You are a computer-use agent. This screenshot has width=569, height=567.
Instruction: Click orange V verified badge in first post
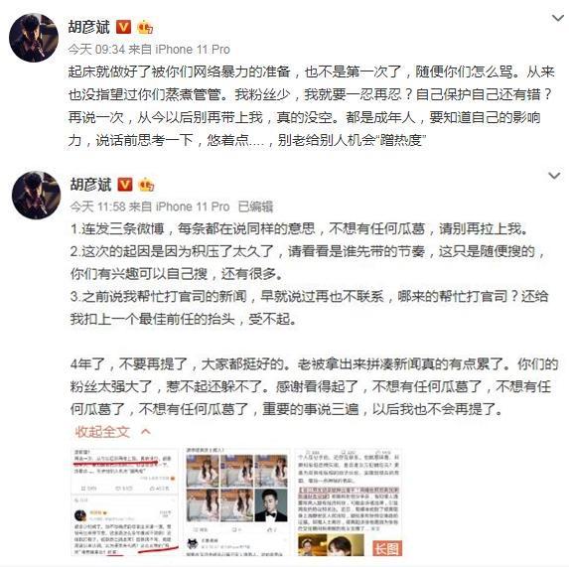click(x=123, y=27)
